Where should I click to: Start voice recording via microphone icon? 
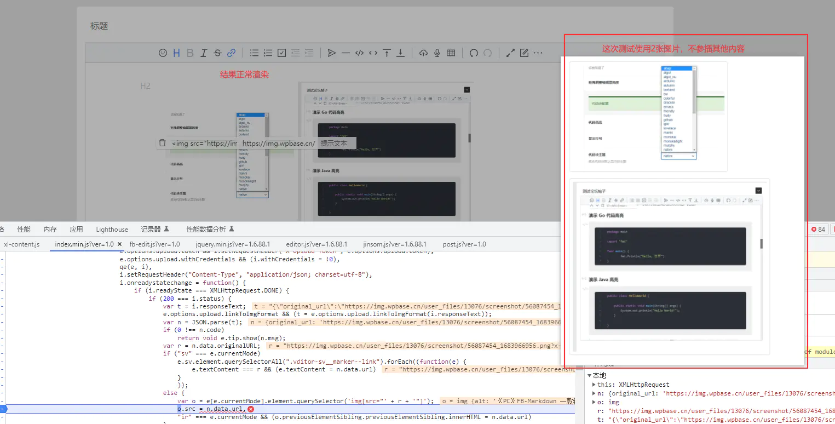pos(437,53)
